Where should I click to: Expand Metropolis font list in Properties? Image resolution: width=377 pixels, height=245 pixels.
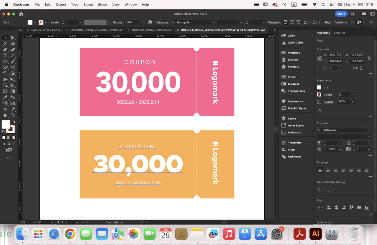pyautogui.click(x=369, y=130)
